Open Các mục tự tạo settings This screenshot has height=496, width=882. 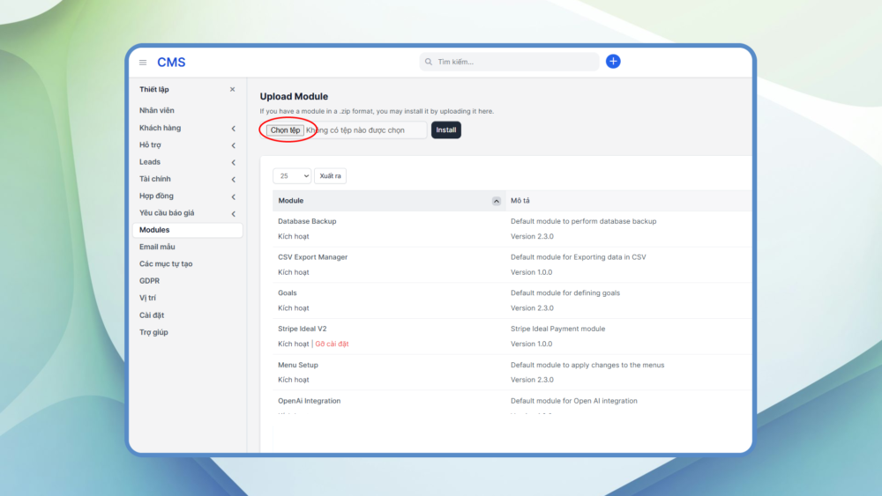click(x=166, y=263)
